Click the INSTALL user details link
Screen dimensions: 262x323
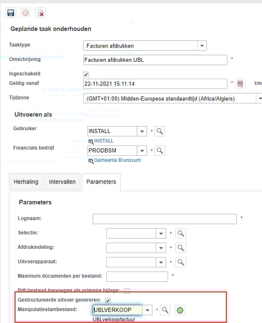[104, 141]
